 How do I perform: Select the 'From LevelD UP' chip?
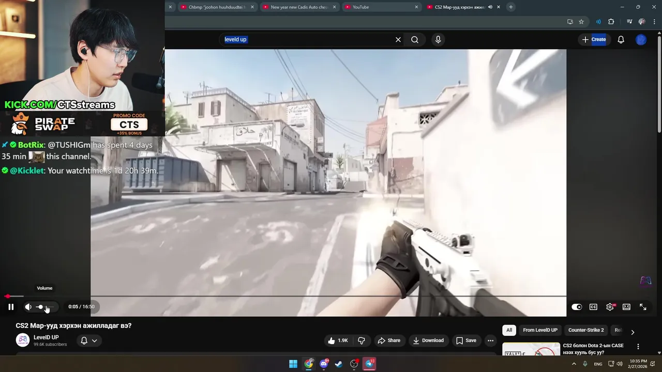[x=540, y=330]
